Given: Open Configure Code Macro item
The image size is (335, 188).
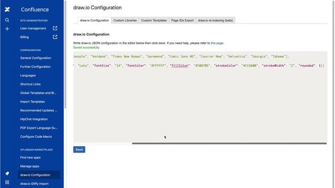Looking at the screenshot, I should tap(36, 137).
